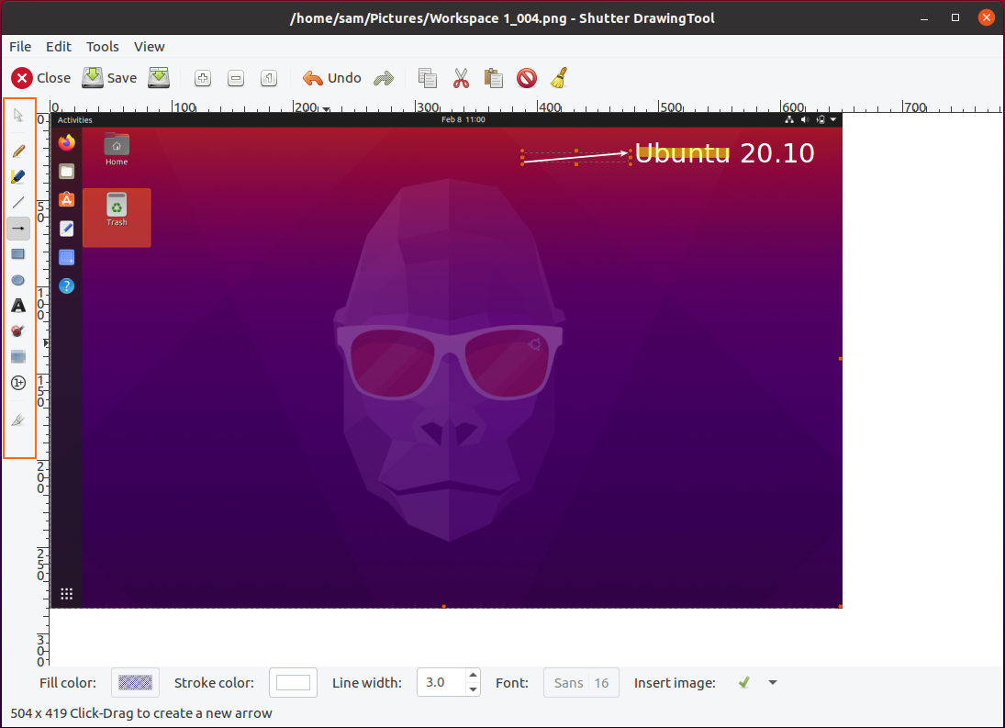Open the Stroke color picker
Screen dimensions: 1005x728
pos(293,682)
